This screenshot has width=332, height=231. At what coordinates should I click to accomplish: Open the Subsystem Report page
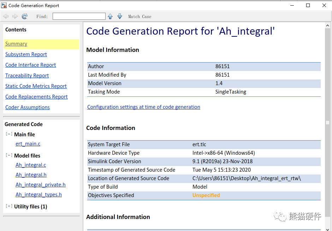(x=26, y=54)
